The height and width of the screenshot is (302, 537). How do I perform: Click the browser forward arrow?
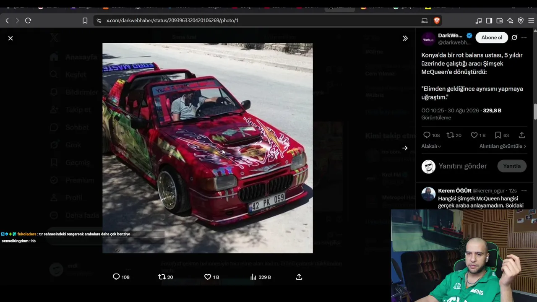pyautogui.click(x=17, y=20)
